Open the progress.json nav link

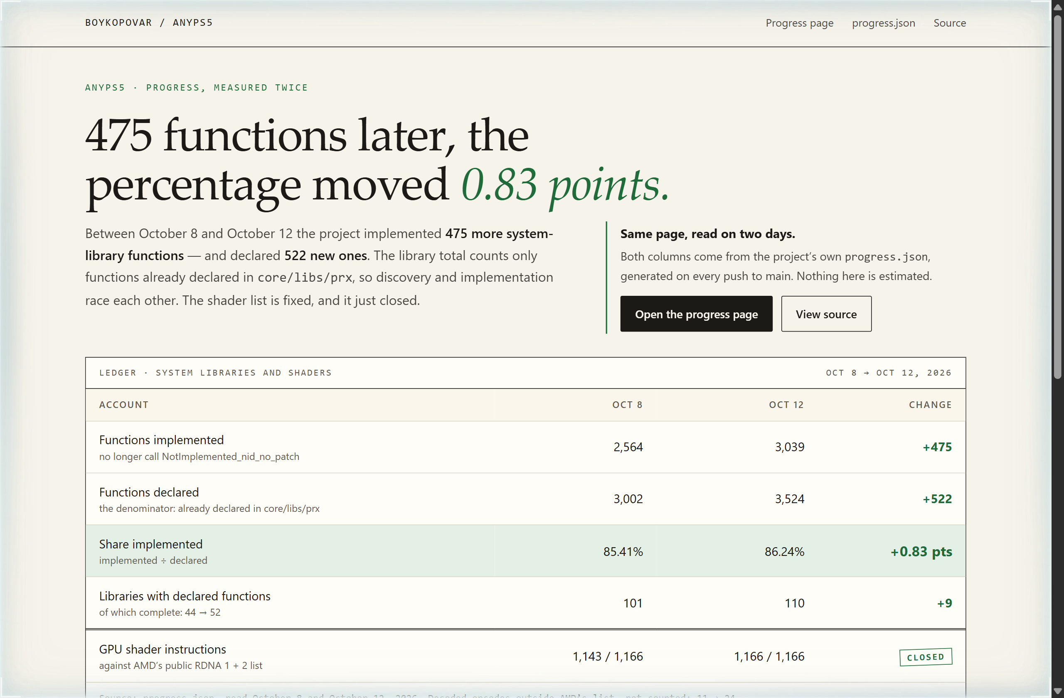point(883,23)
